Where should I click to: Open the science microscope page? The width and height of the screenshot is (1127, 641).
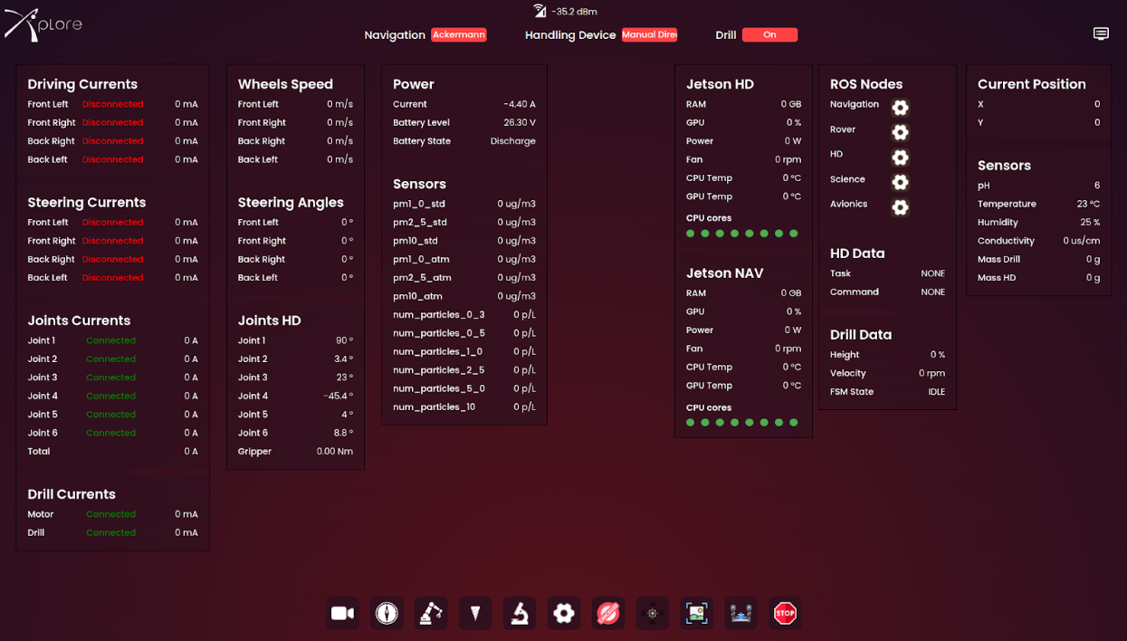520,614
